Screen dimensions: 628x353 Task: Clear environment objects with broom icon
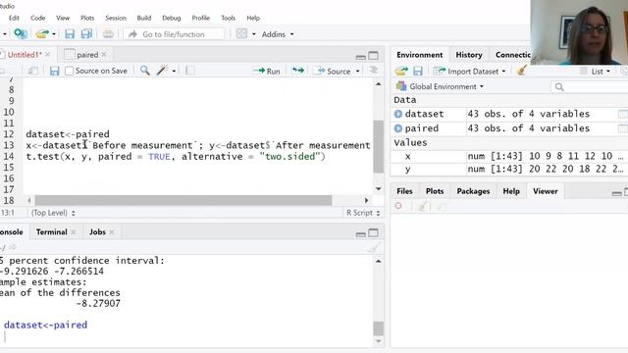(521, 71)
